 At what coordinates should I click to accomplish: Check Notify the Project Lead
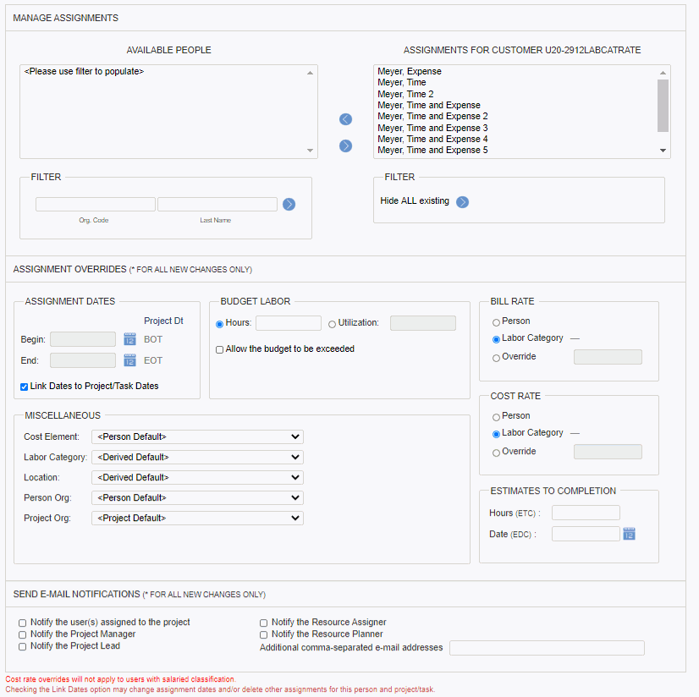point(22,646)
